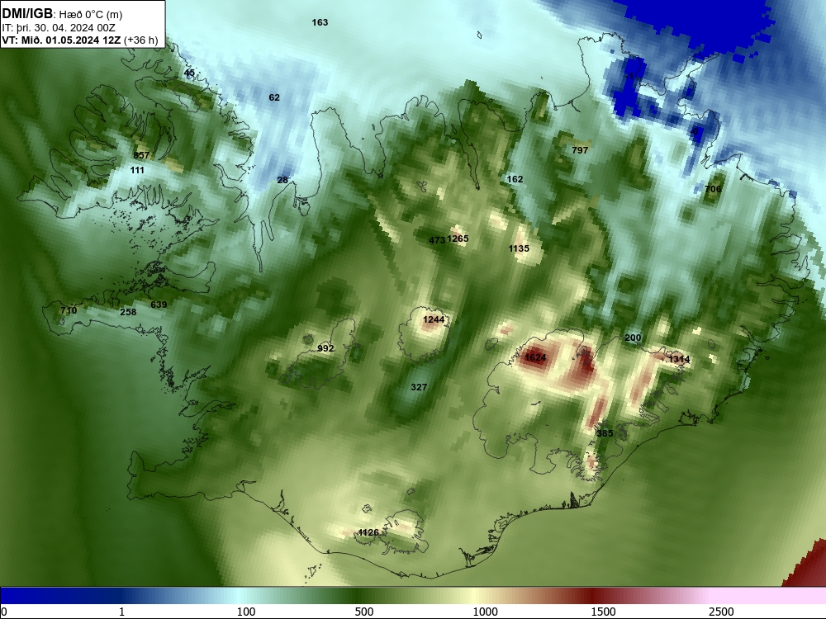Select the 163 label over the ocean
This screenshot has width=826, height=619.
[x=320, y=22]
